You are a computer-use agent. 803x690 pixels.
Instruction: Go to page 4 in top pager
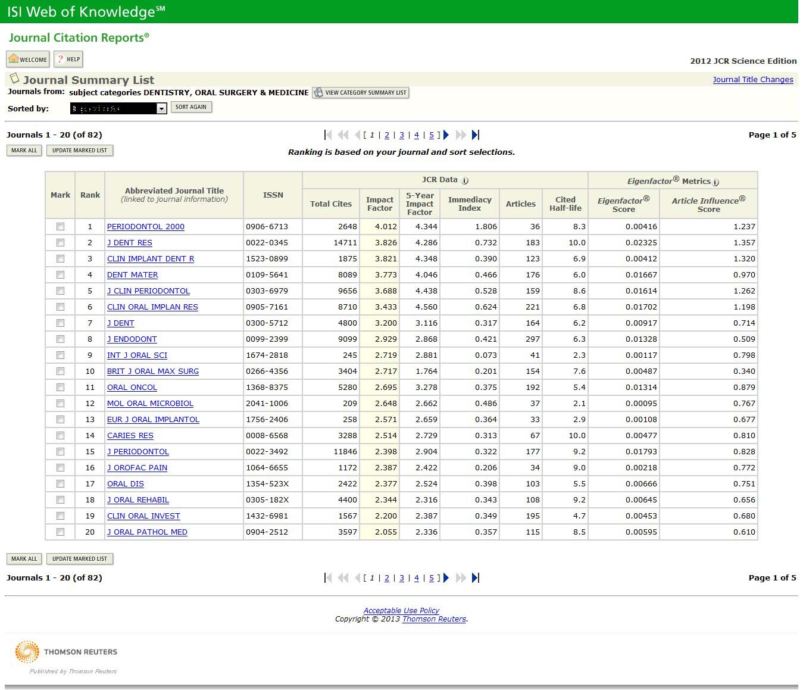[417, 135]
